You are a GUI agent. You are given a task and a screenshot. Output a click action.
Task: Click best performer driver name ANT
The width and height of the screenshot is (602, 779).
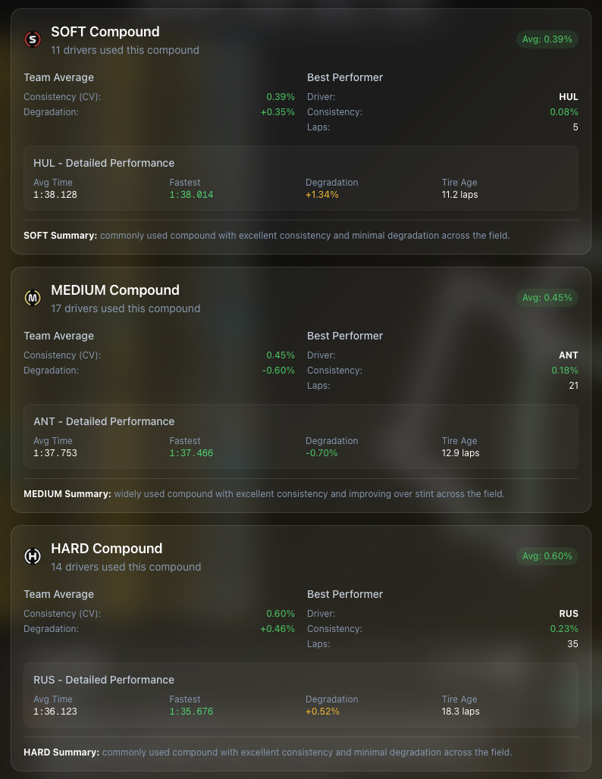tap(569, 355)
